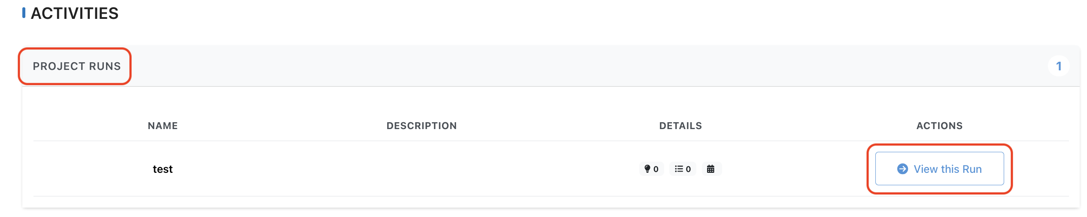The image size is (1087, 217).
Task: Sort by the DESCRIPTION column header
Action: 422,126
